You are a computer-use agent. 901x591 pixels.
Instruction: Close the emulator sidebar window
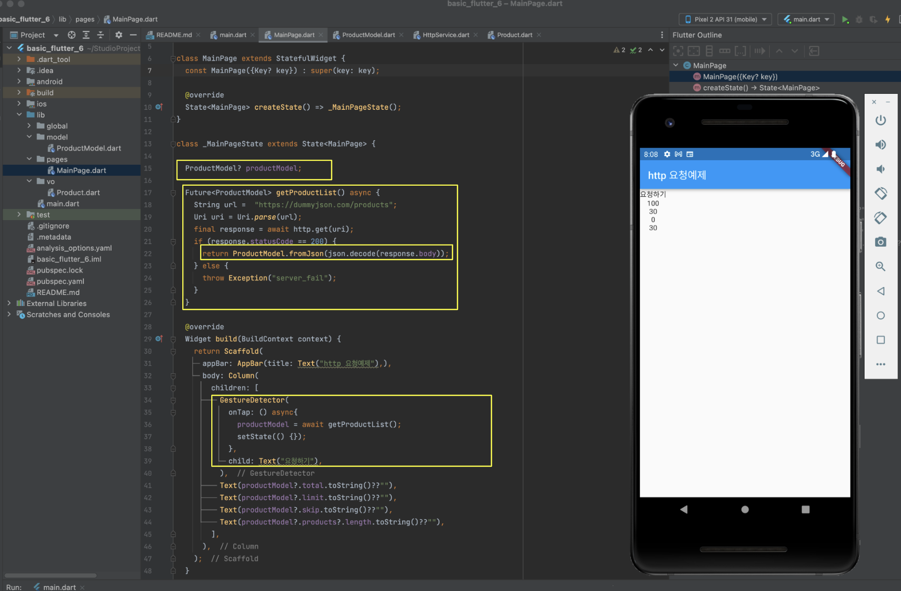[x=874, y=102]
